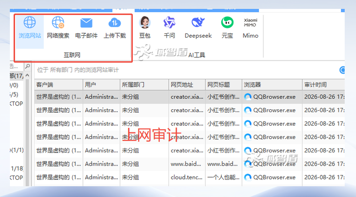Viewport: 356px width, 197px height.
Task: Open the 网络搜索 web search audit
Action: click(x=58, y=28)
